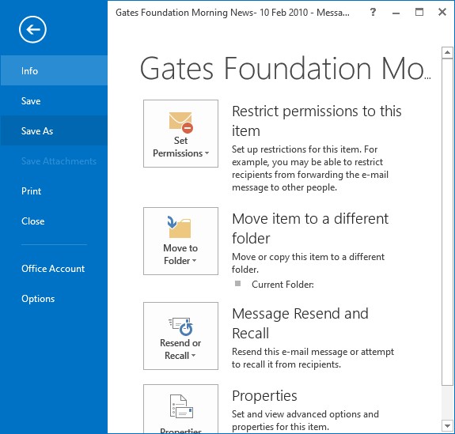This screenshot has height=434, width=455.
Task: Click text 'Move or copy this item to a different'
Action: [308, 257]
